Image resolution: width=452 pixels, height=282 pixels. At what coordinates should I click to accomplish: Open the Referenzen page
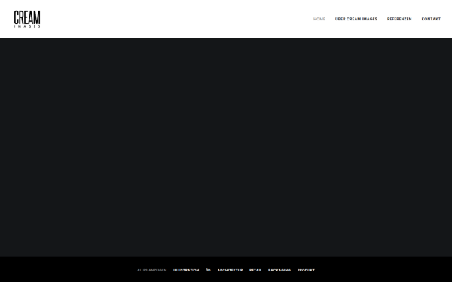point(399,19)
